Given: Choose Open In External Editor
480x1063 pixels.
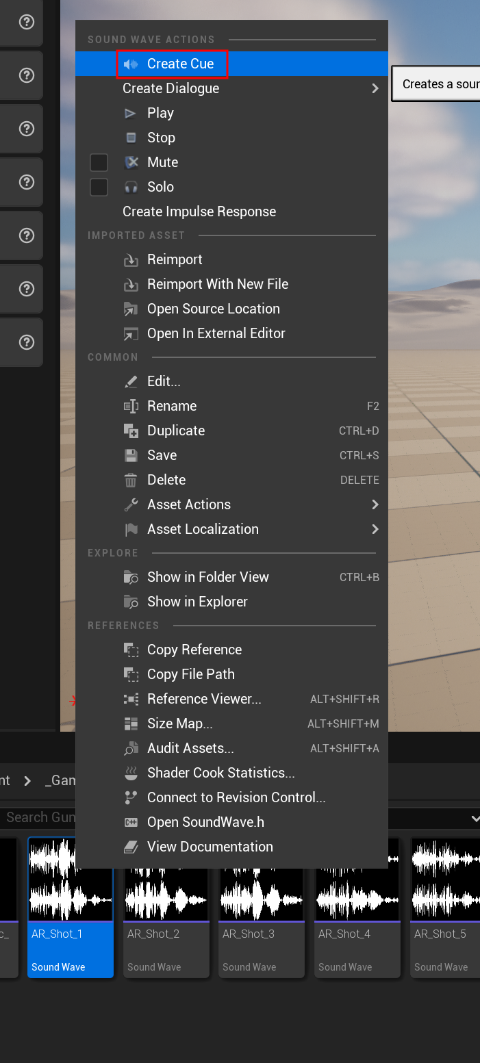Looking at the screenshot, I should point(231,333).
